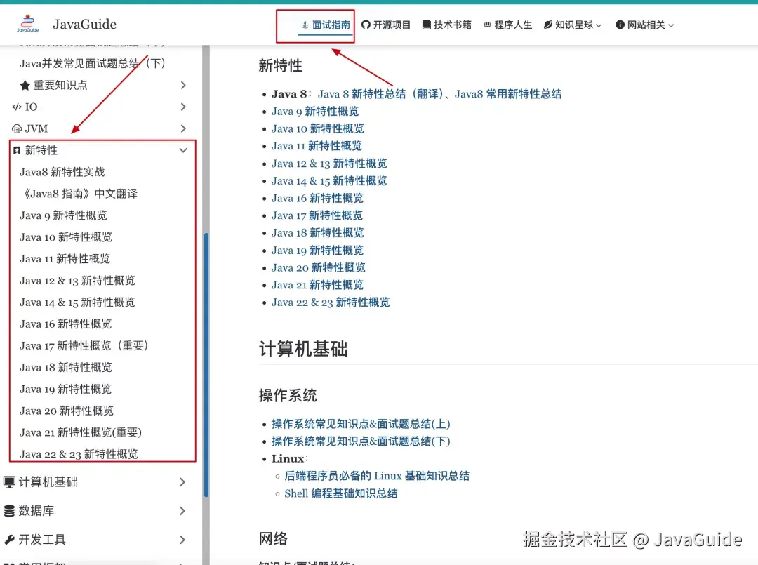Select sidebar Java 19 新特性概览
The image size is (758, 565).
click(66, 390)
